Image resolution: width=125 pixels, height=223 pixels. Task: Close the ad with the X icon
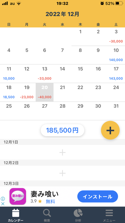pyautogui.click(x=3, y=204)
